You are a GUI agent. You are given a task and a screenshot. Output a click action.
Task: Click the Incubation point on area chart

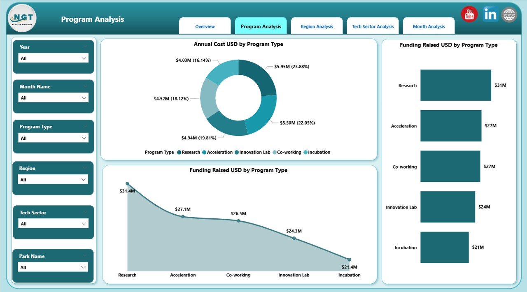[x=349, y=260]
